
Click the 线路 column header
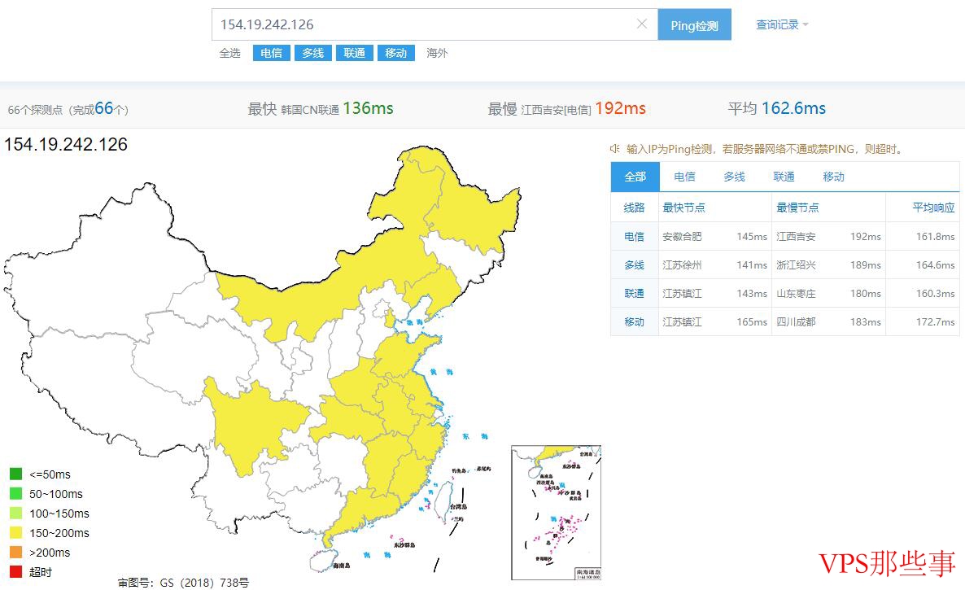[x=634, y=208]
